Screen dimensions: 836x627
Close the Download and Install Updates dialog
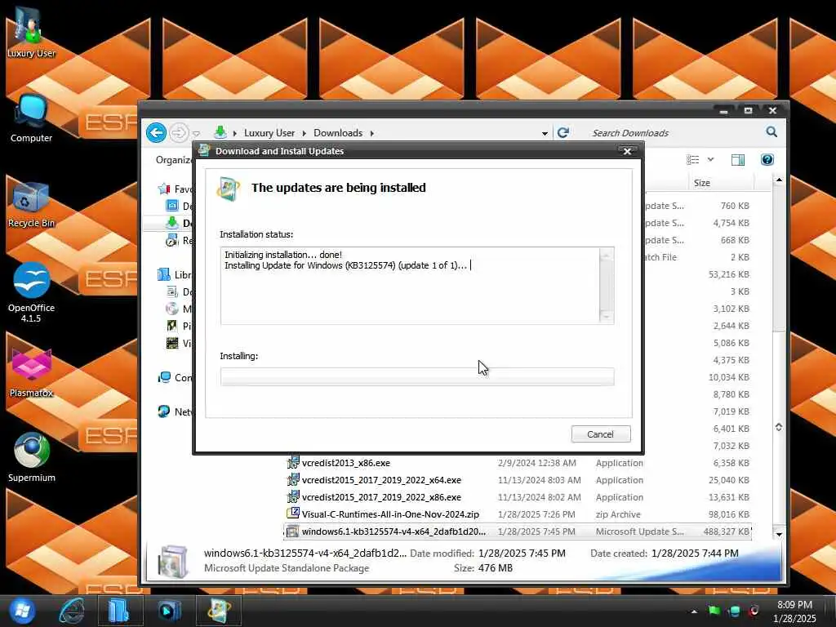pos(628,151)
